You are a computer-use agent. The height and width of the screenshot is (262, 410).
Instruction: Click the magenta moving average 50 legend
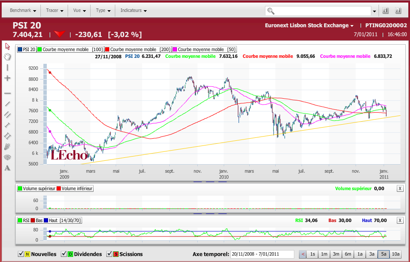(204, 49)
